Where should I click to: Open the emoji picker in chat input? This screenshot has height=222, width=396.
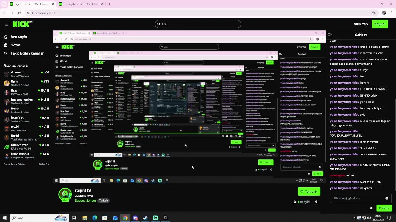tap(387, 198)
